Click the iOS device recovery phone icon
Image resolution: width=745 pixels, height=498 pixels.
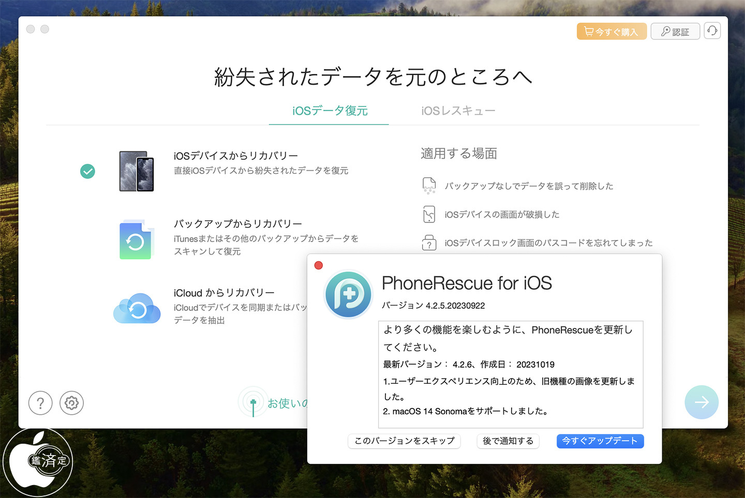tap(137, 171)
